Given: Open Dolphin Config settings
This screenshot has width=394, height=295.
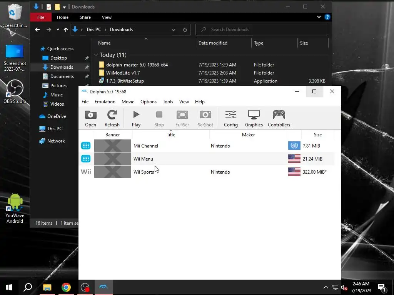Looking at the screenshot, I should (231, 118).
